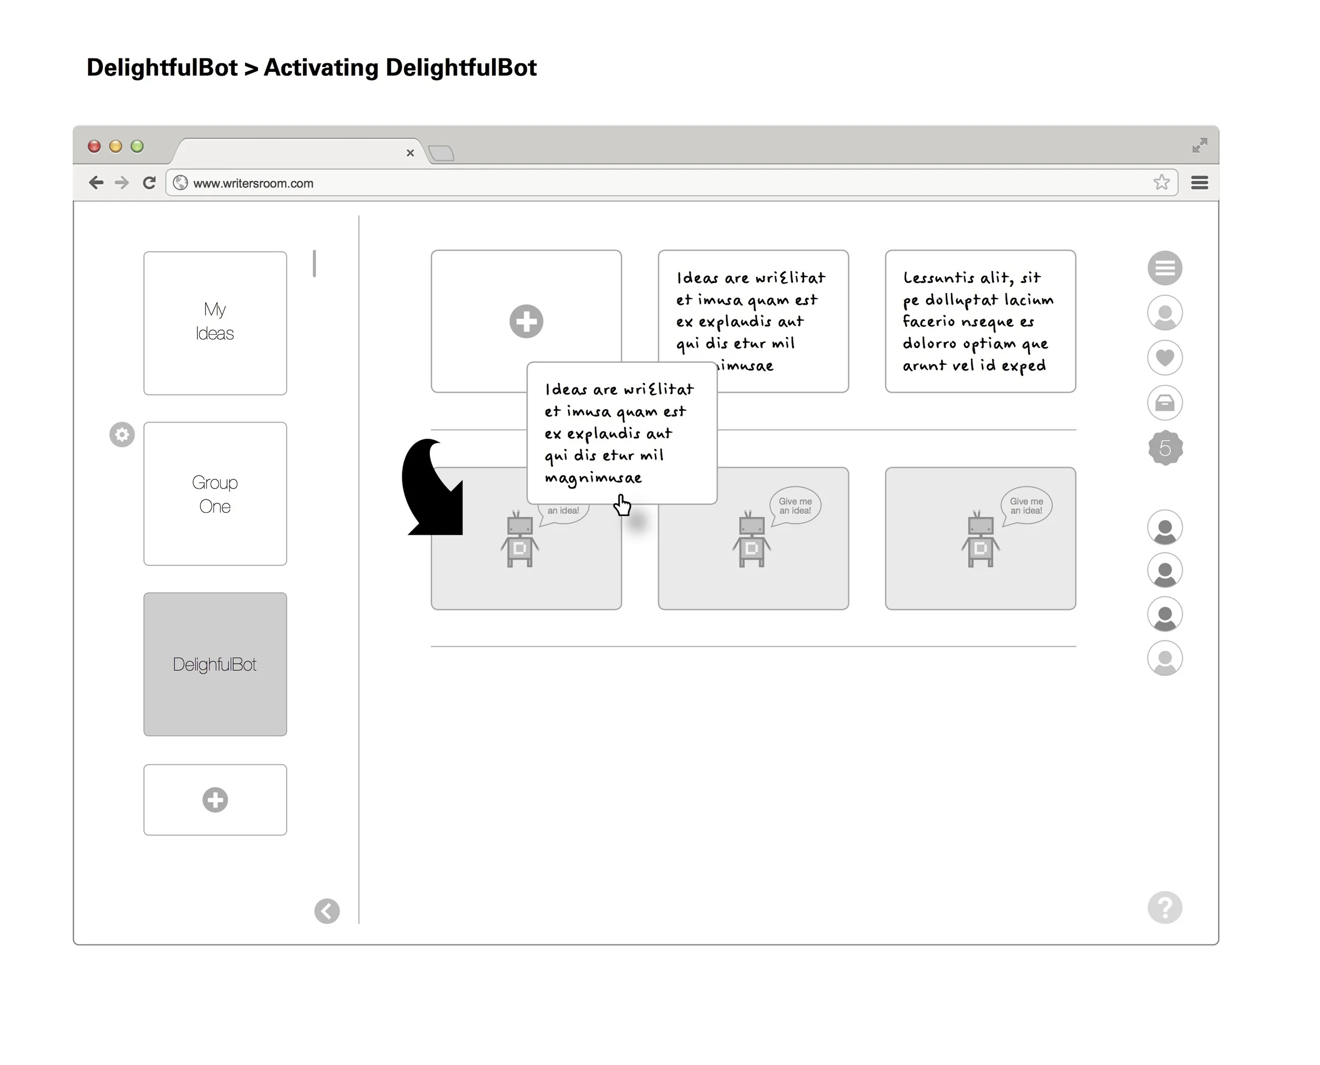The image size is (1320, 1065).
Task: Open the gear settings icon beside Group One
Action: pos(122,435)
